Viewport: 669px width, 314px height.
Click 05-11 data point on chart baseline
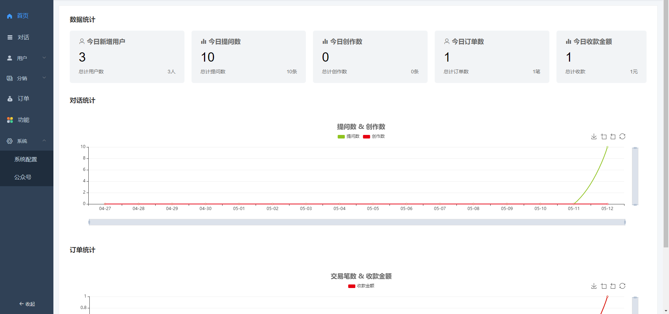(574, 204)
